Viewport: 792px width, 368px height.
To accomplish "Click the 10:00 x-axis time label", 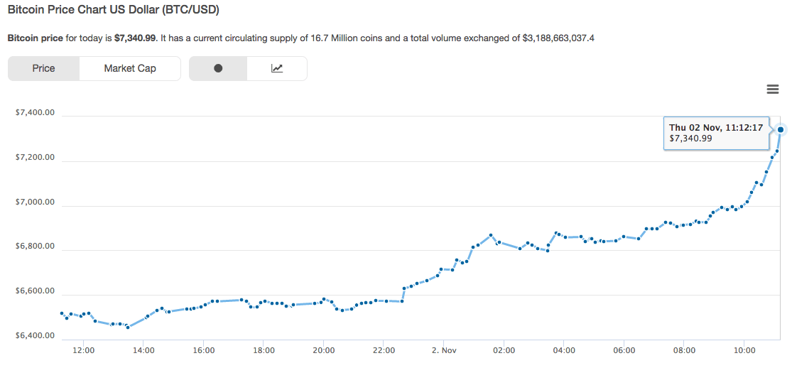I will click(x=744, y=350).
